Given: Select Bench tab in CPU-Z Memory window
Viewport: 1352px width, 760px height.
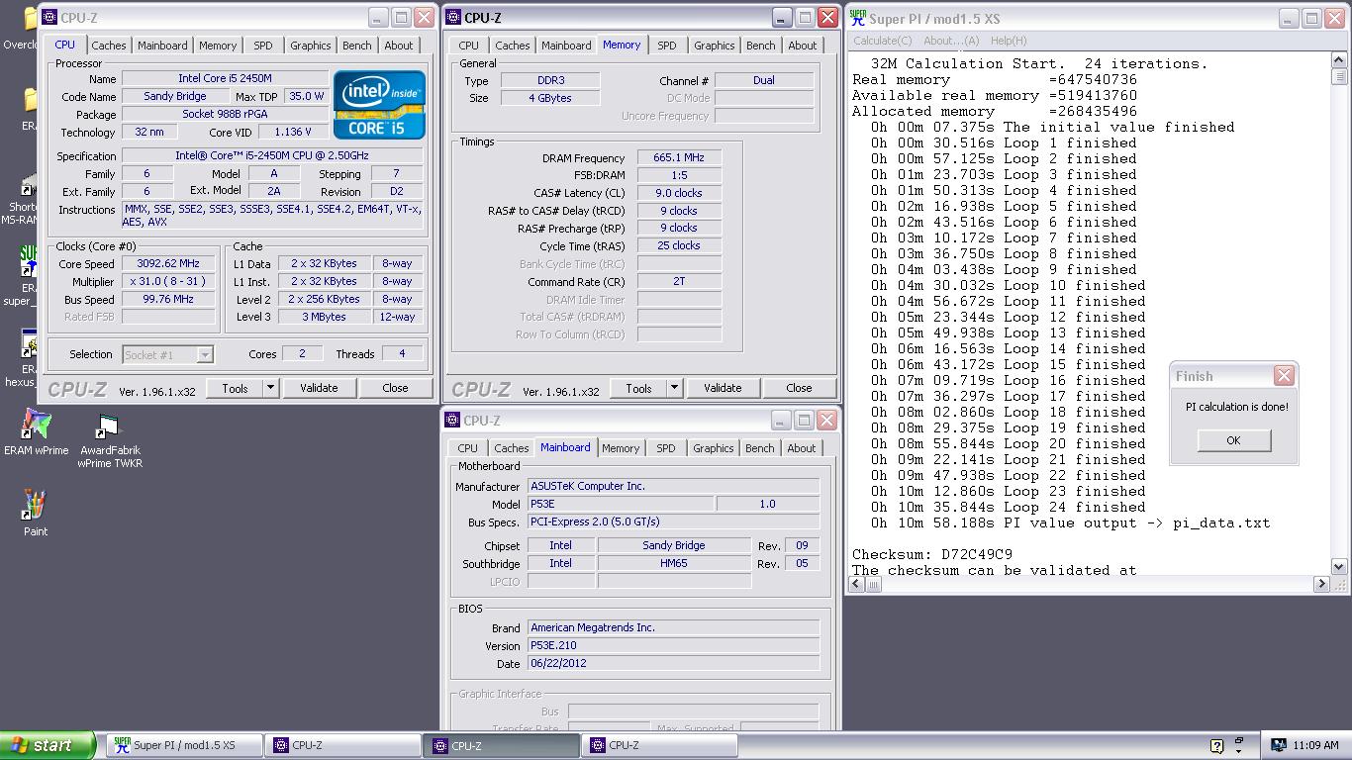Looking at the screenshot, I should [761, 46].
